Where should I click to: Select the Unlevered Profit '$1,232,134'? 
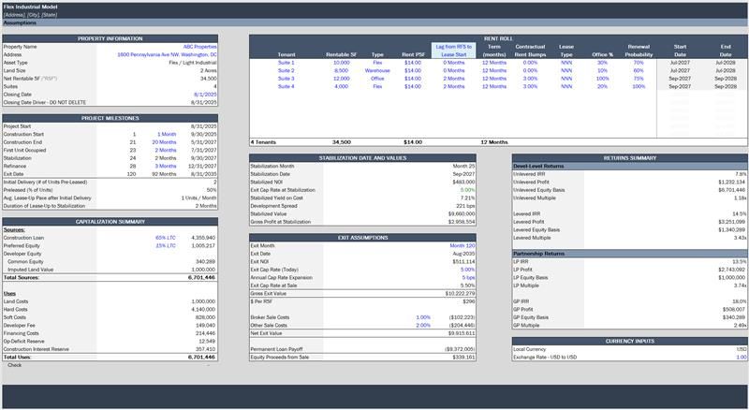[x=732, y=182]
